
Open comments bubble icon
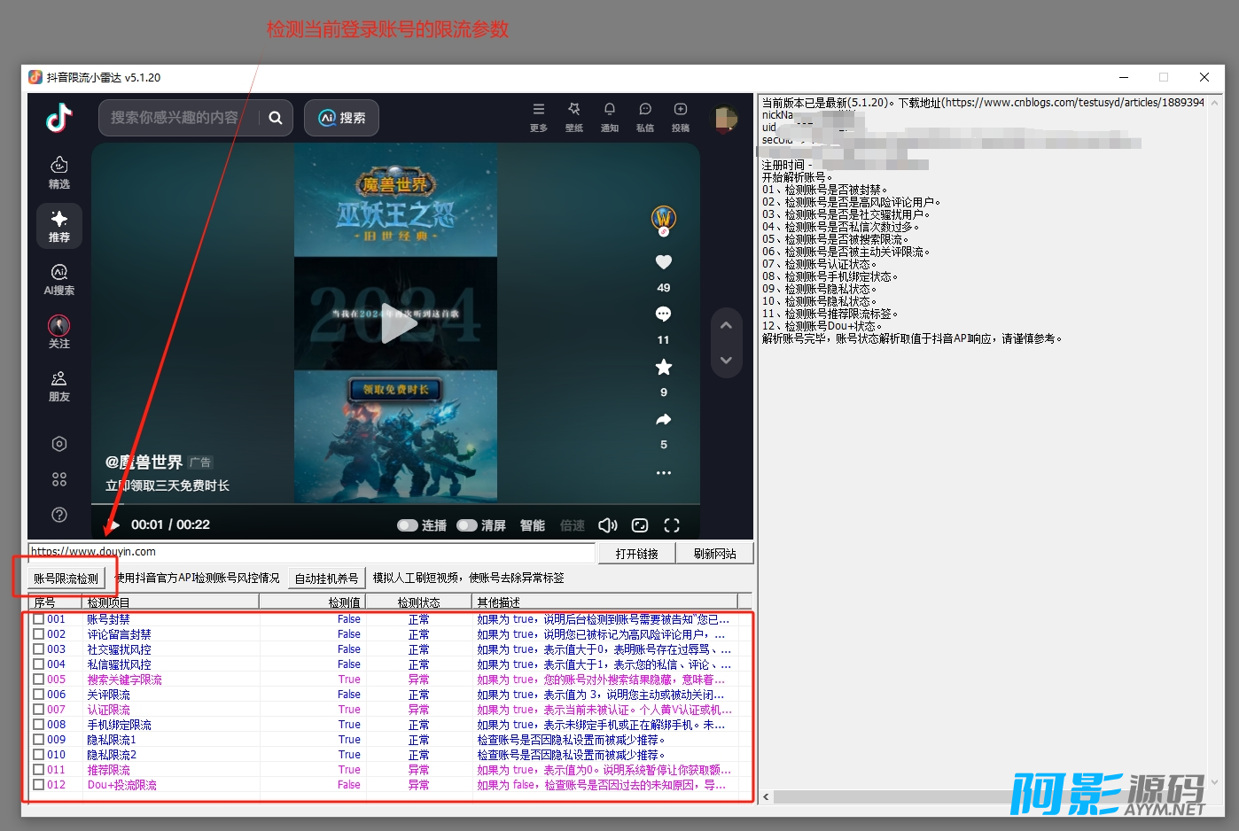(664, 315)
